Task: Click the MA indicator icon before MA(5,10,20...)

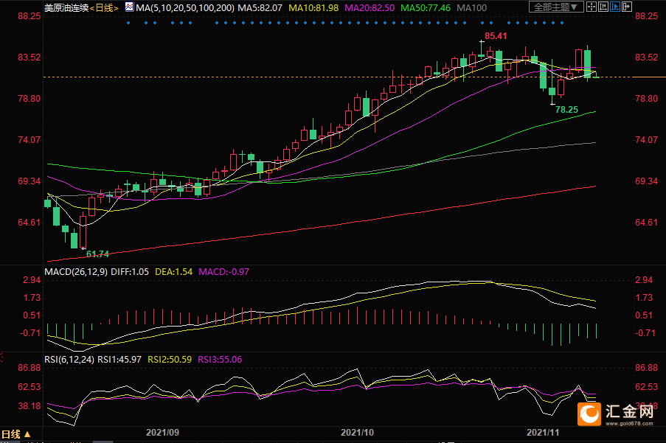Action: coord(129,7)
